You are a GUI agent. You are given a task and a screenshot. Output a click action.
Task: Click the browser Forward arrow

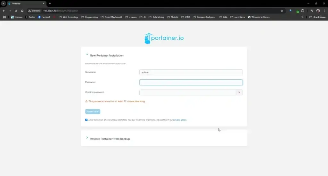click(x=10, y=11)
